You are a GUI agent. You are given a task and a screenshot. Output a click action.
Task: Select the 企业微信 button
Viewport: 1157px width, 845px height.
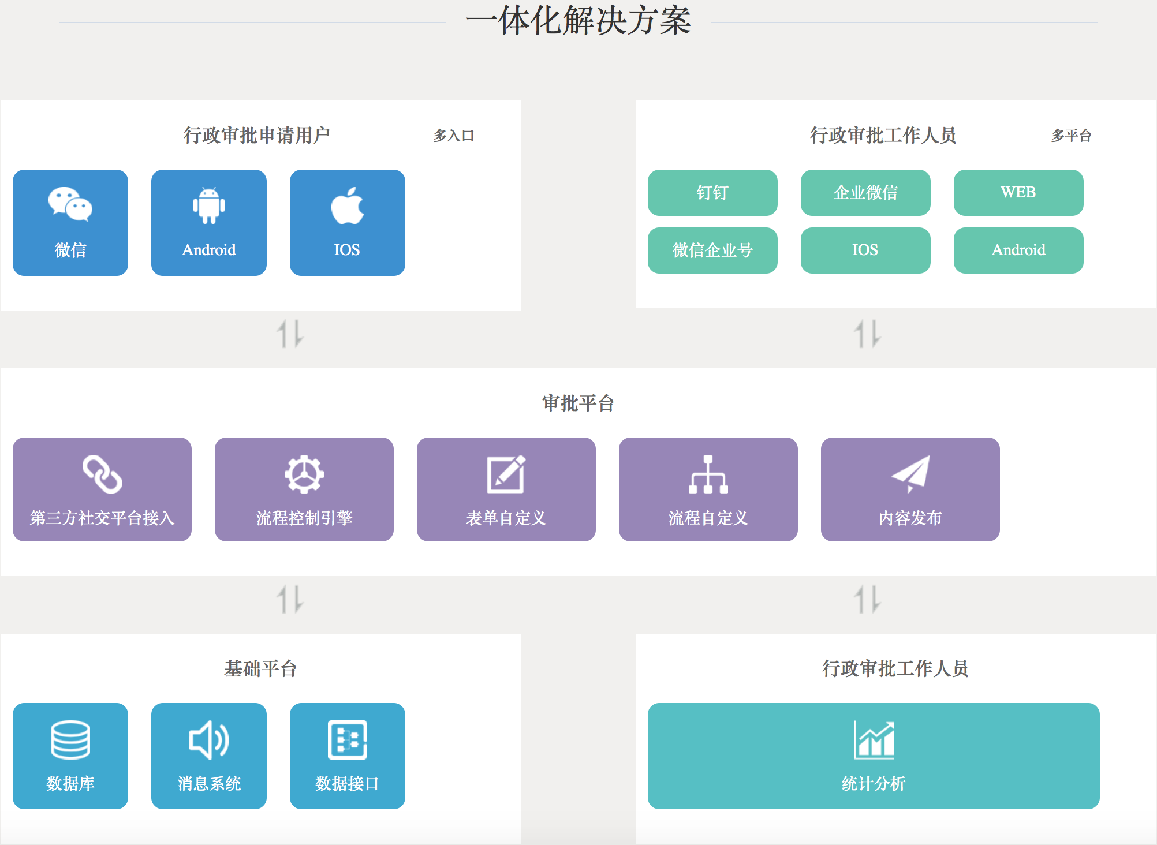pos(865,193)
